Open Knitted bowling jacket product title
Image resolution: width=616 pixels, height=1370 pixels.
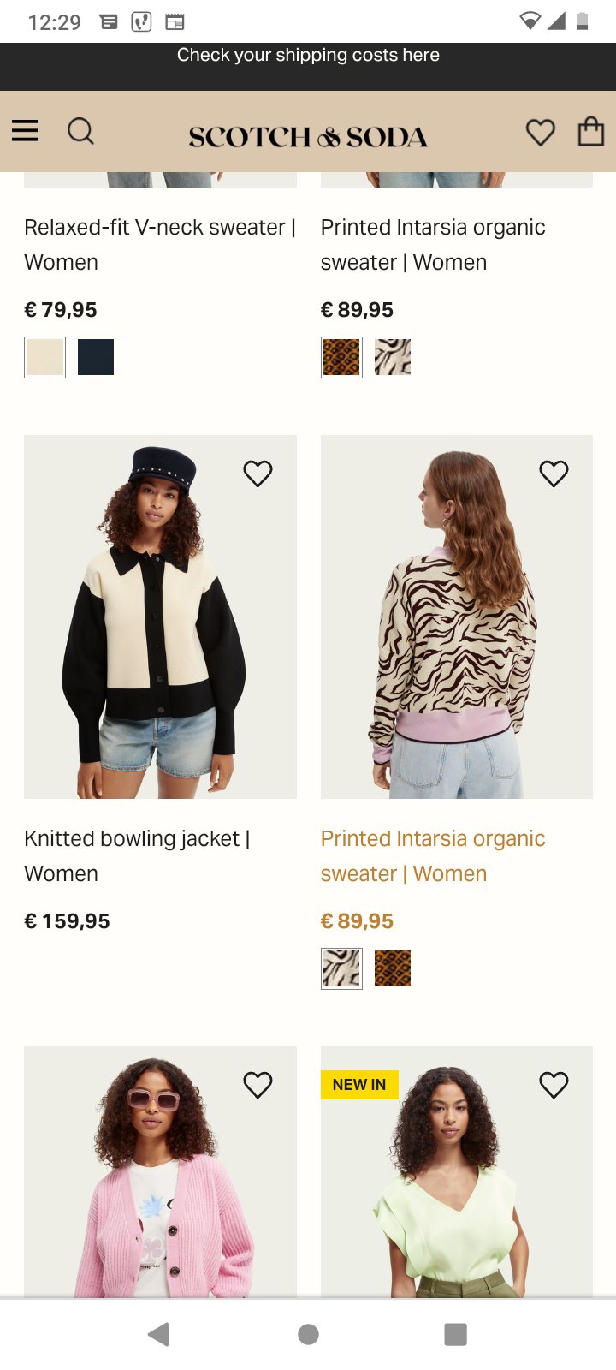coord(137,855)
